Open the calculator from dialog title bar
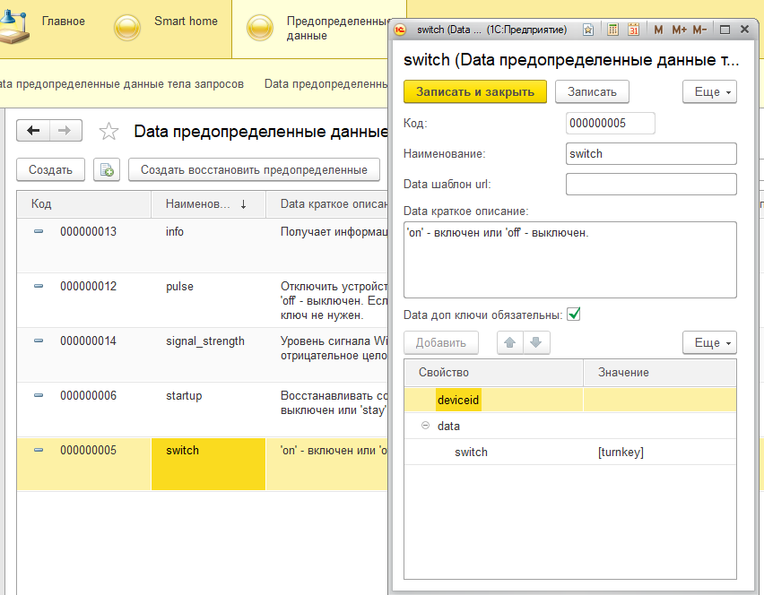This screenshot has width=764, height=595. [613, 30]
